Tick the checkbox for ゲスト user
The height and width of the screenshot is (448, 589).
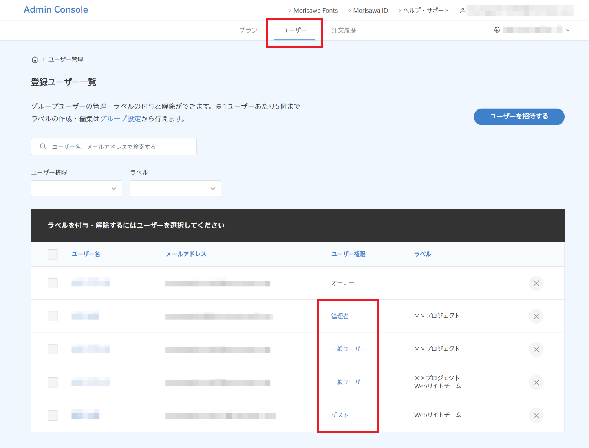(53, 415)
